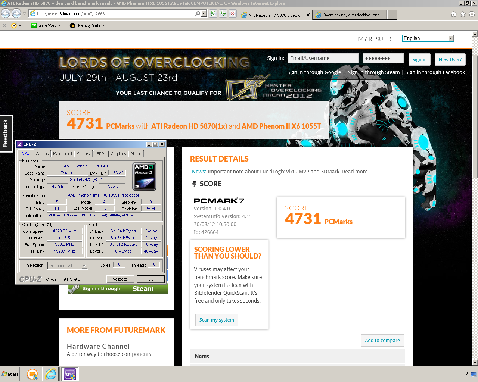This screenshot has height=382, width=478.
Task: Close the Norton toolbar with X
Action: coord(4,25)
